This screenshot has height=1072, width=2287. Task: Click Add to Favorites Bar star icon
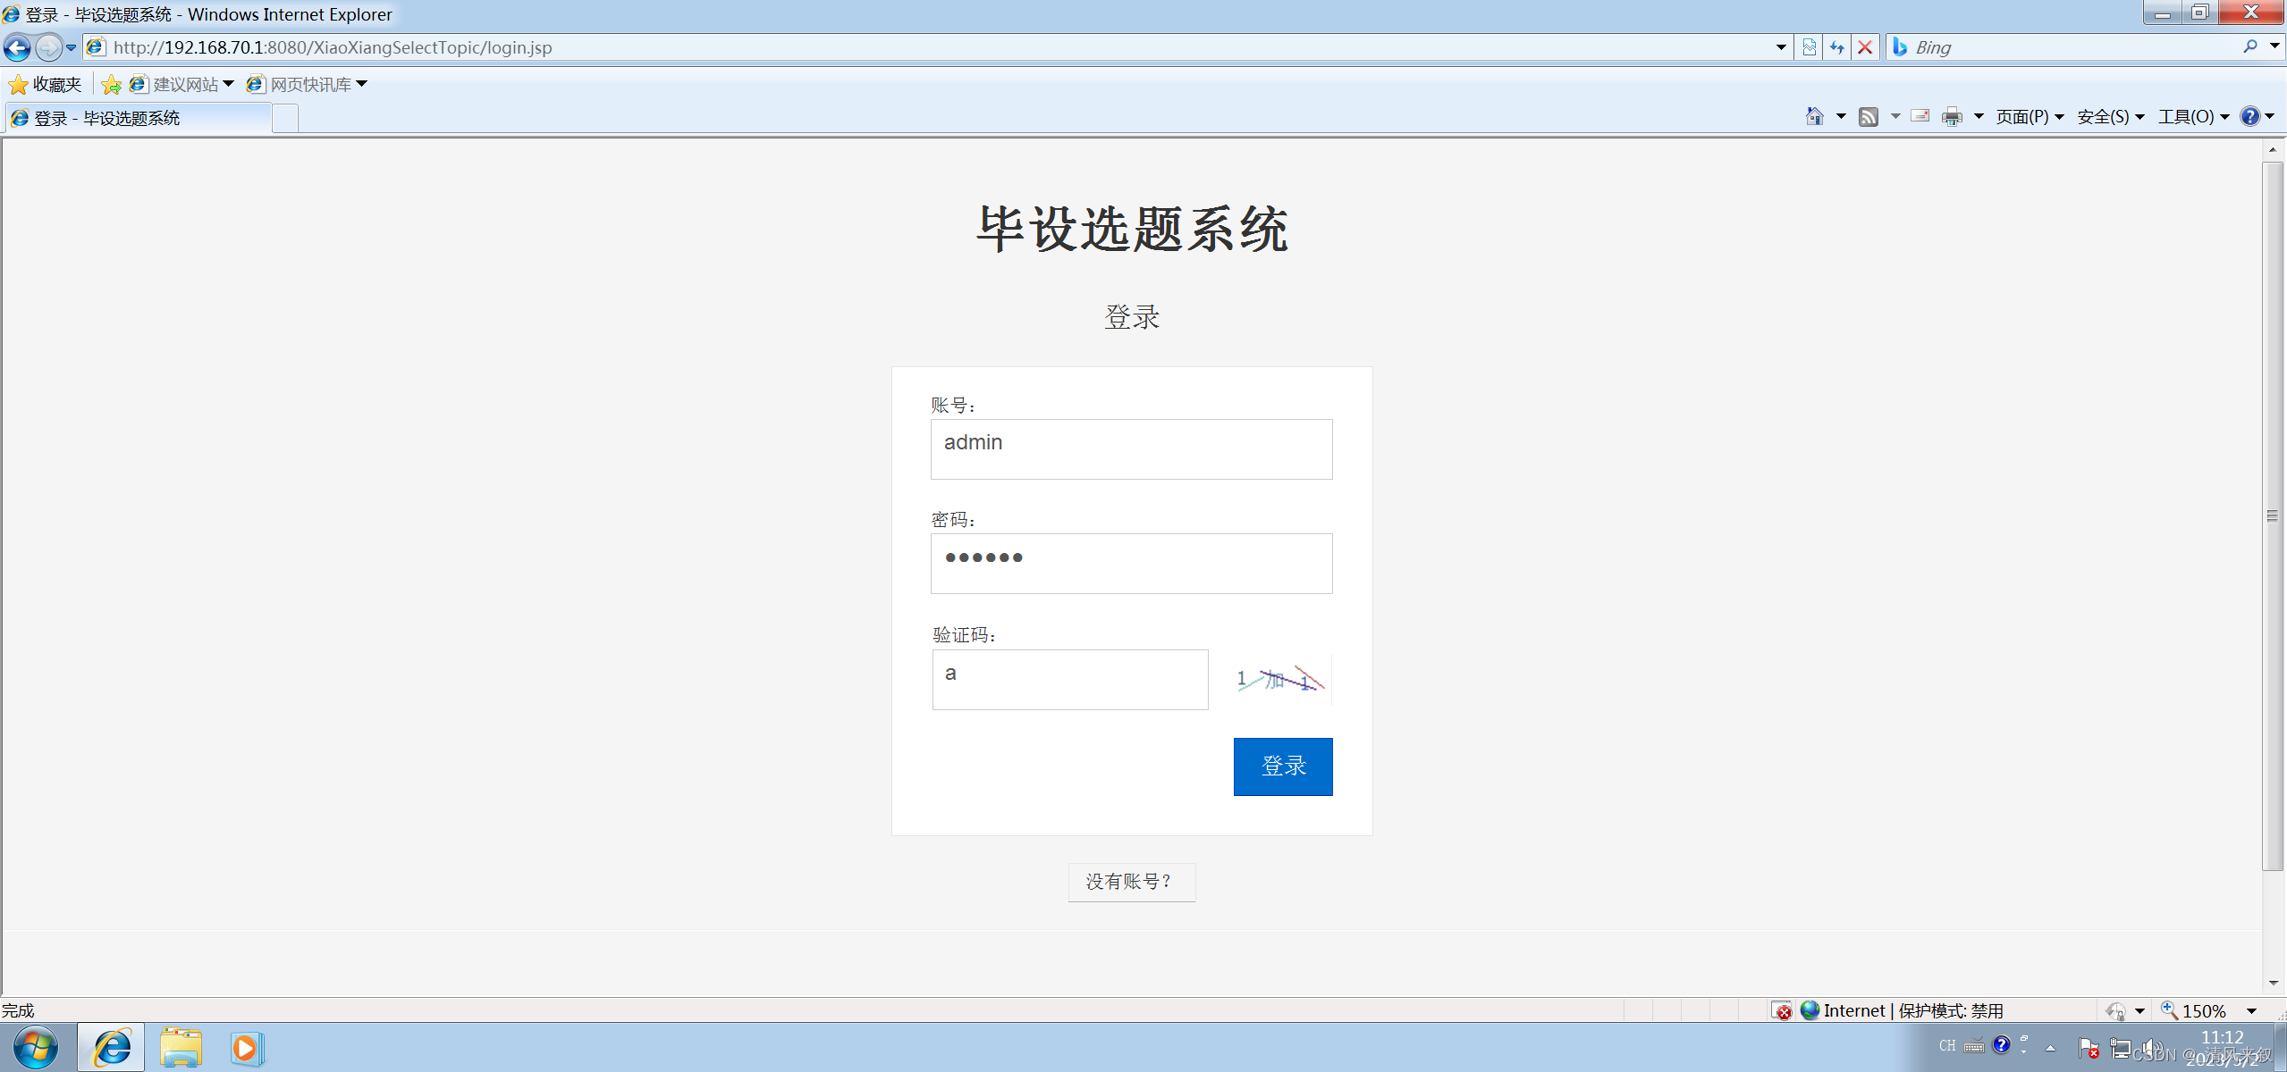pos(112,84)
